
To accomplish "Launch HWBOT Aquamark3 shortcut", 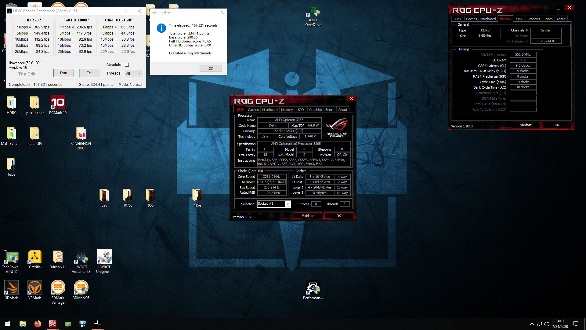I will point(81,262).
